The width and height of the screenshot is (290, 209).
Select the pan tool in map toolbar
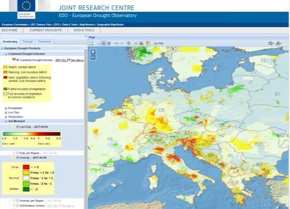(x=103, y=44)
